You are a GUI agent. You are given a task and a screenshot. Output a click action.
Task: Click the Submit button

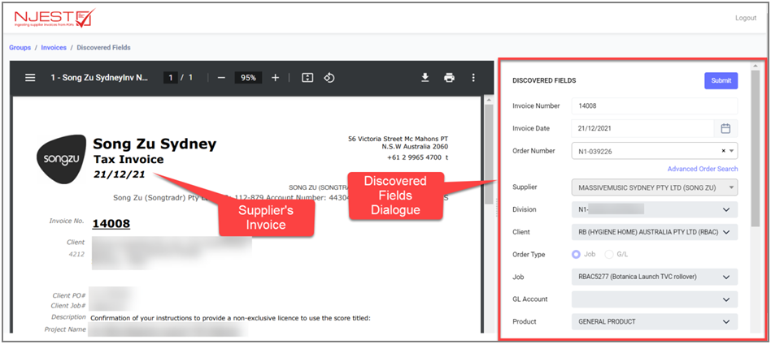721,80
